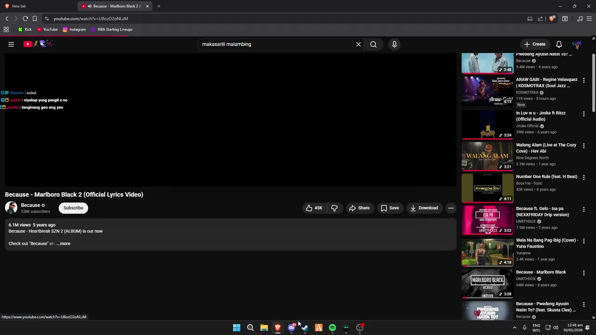Open the volume icon in system tray
Screen dimensions: 596x335
pyautogui.click(x=555, y=328)
